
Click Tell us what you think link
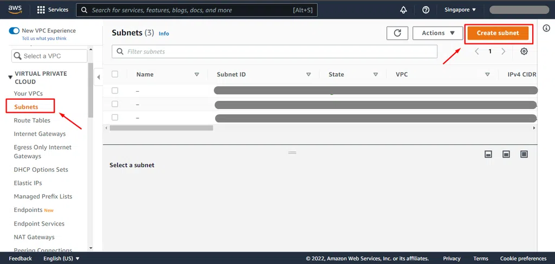point(44,38)
